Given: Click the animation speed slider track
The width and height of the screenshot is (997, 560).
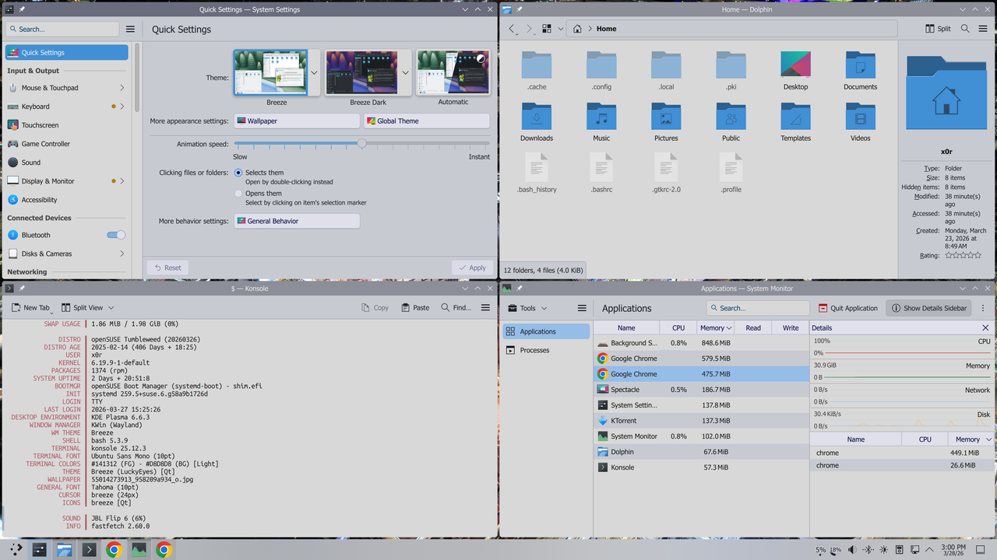Looking at the screenshot, I should pos(362,144).
